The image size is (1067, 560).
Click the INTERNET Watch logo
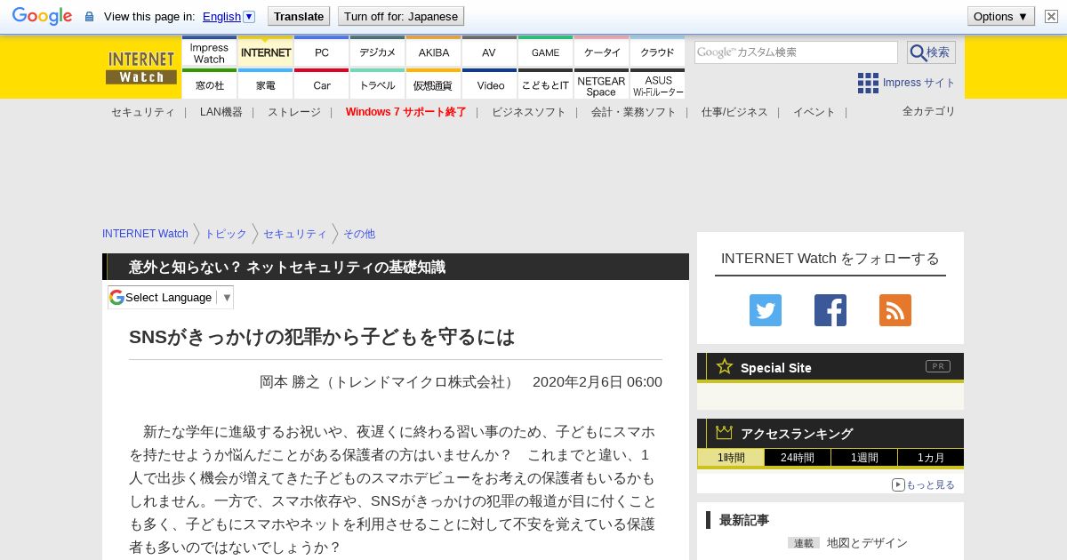click(x=141, y=68)
